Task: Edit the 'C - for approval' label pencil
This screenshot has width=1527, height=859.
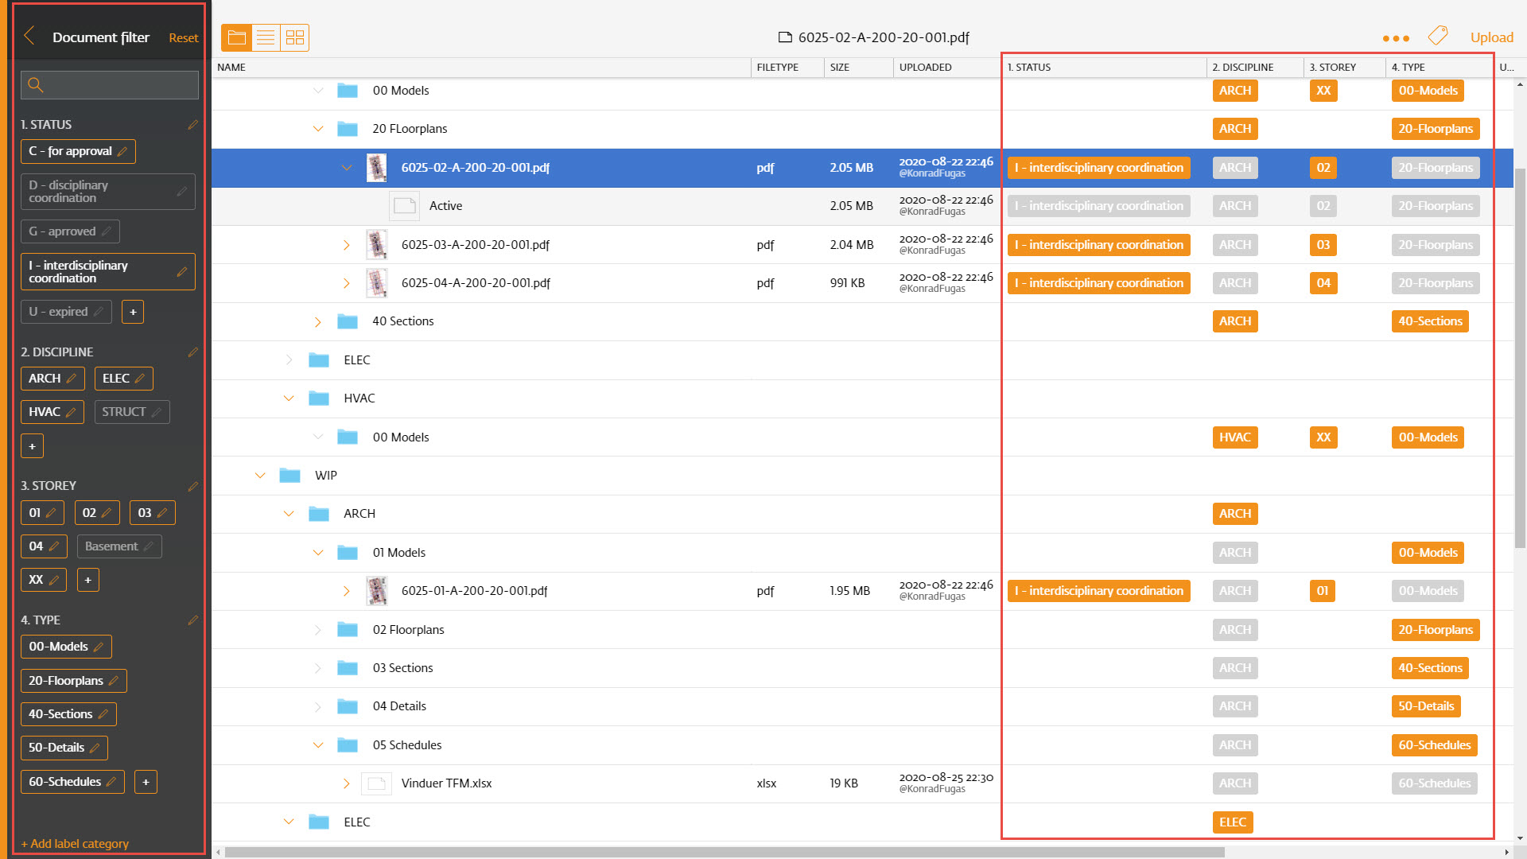Action: 122,151
